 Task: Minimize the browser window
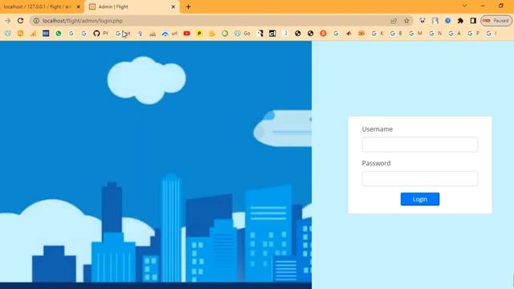click(483, 6)
